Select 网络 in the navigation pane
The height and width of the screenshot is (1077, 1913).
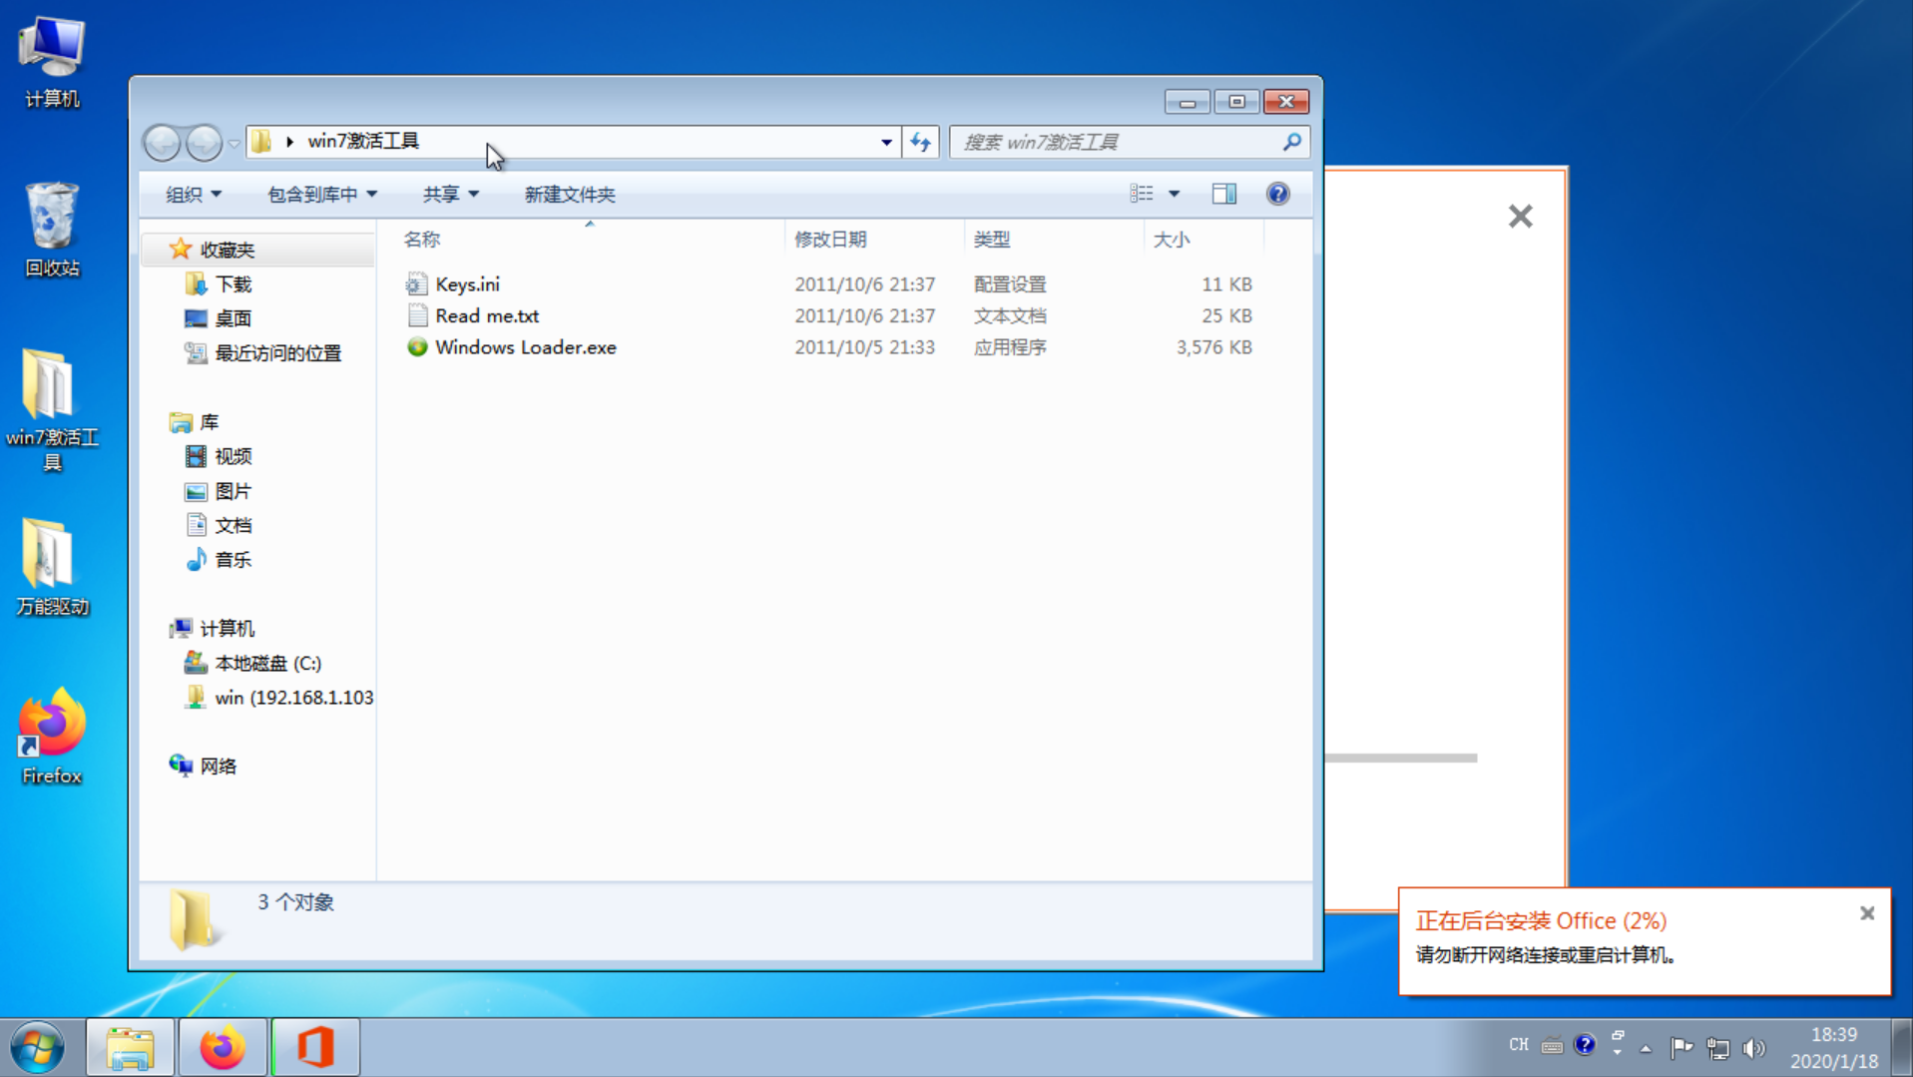pyautogui.click(x=219, y=767)
